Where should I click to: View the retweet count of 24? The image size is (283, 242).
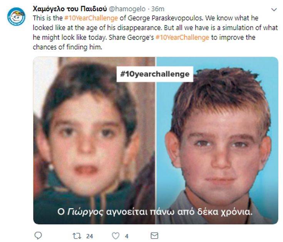pyautogui.click(x=89, y=236)
